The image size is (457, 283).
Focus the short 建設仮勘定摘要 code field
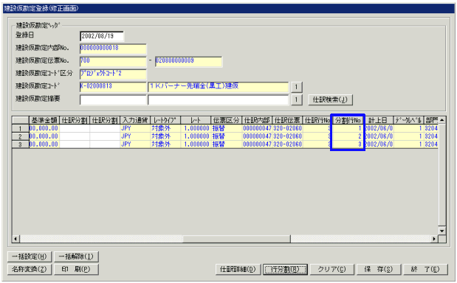pos(113,99)
